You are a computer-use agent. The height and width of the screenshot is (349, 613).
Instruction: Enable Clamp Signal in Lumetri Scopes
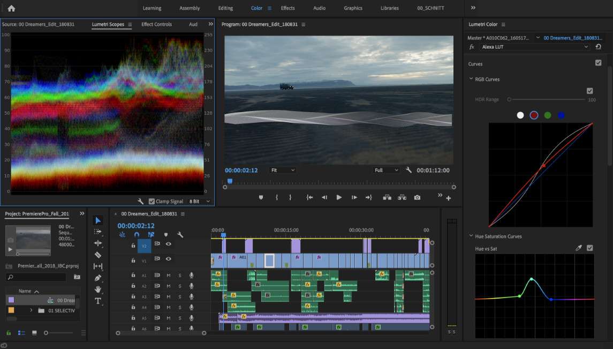[x=152, y=201]
